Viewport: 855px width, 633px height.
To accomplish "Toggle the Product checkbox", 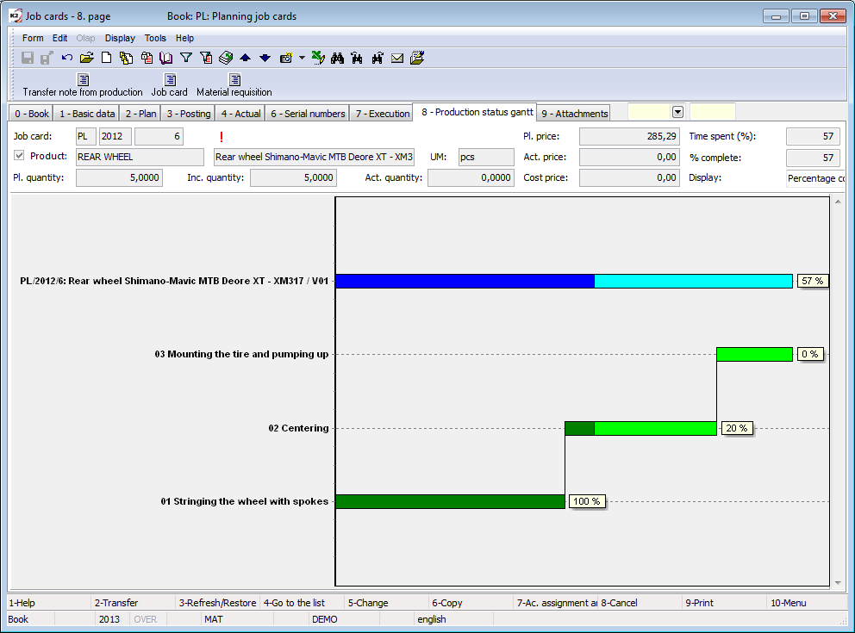I will 20,156.
